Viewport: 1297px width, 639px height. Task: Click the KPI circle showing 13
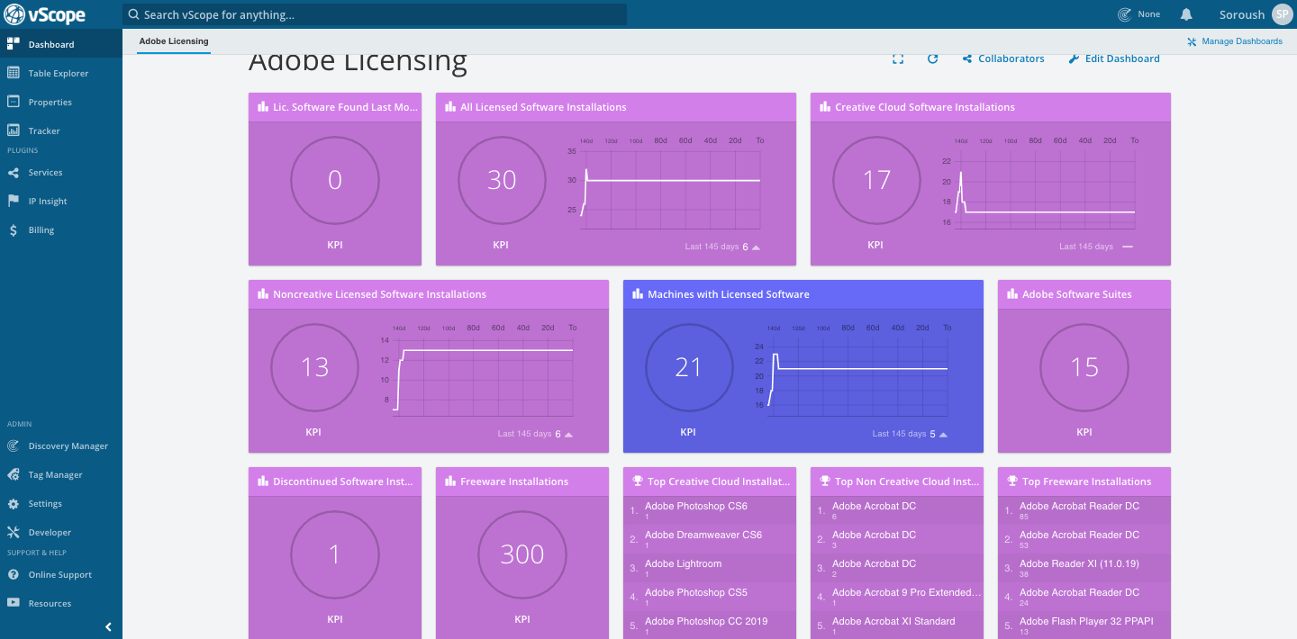click(315, 367)
